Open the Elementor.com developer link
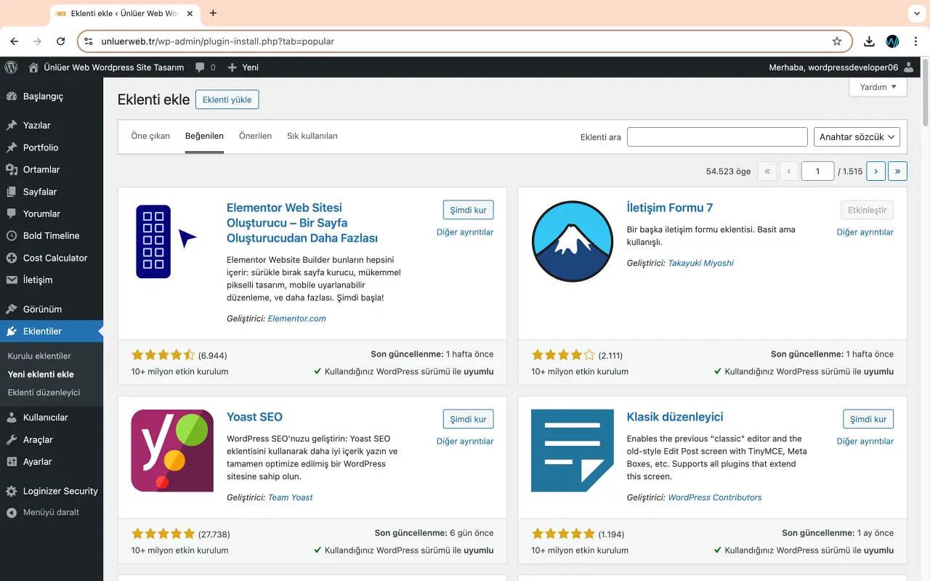 (x=296, y=318)
